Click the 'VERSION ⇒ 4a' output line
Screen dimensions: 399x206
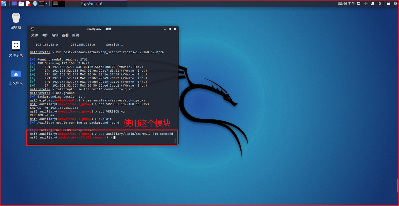point(42,115)
